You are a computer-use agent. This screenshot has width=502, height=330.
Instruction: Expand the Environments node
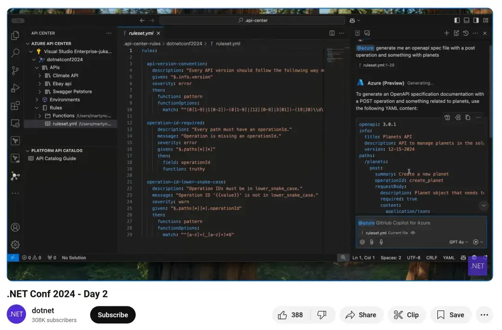[37, 99]
